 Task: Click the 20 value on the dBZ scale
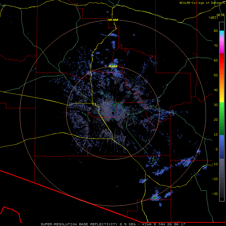tap(216, 120)
